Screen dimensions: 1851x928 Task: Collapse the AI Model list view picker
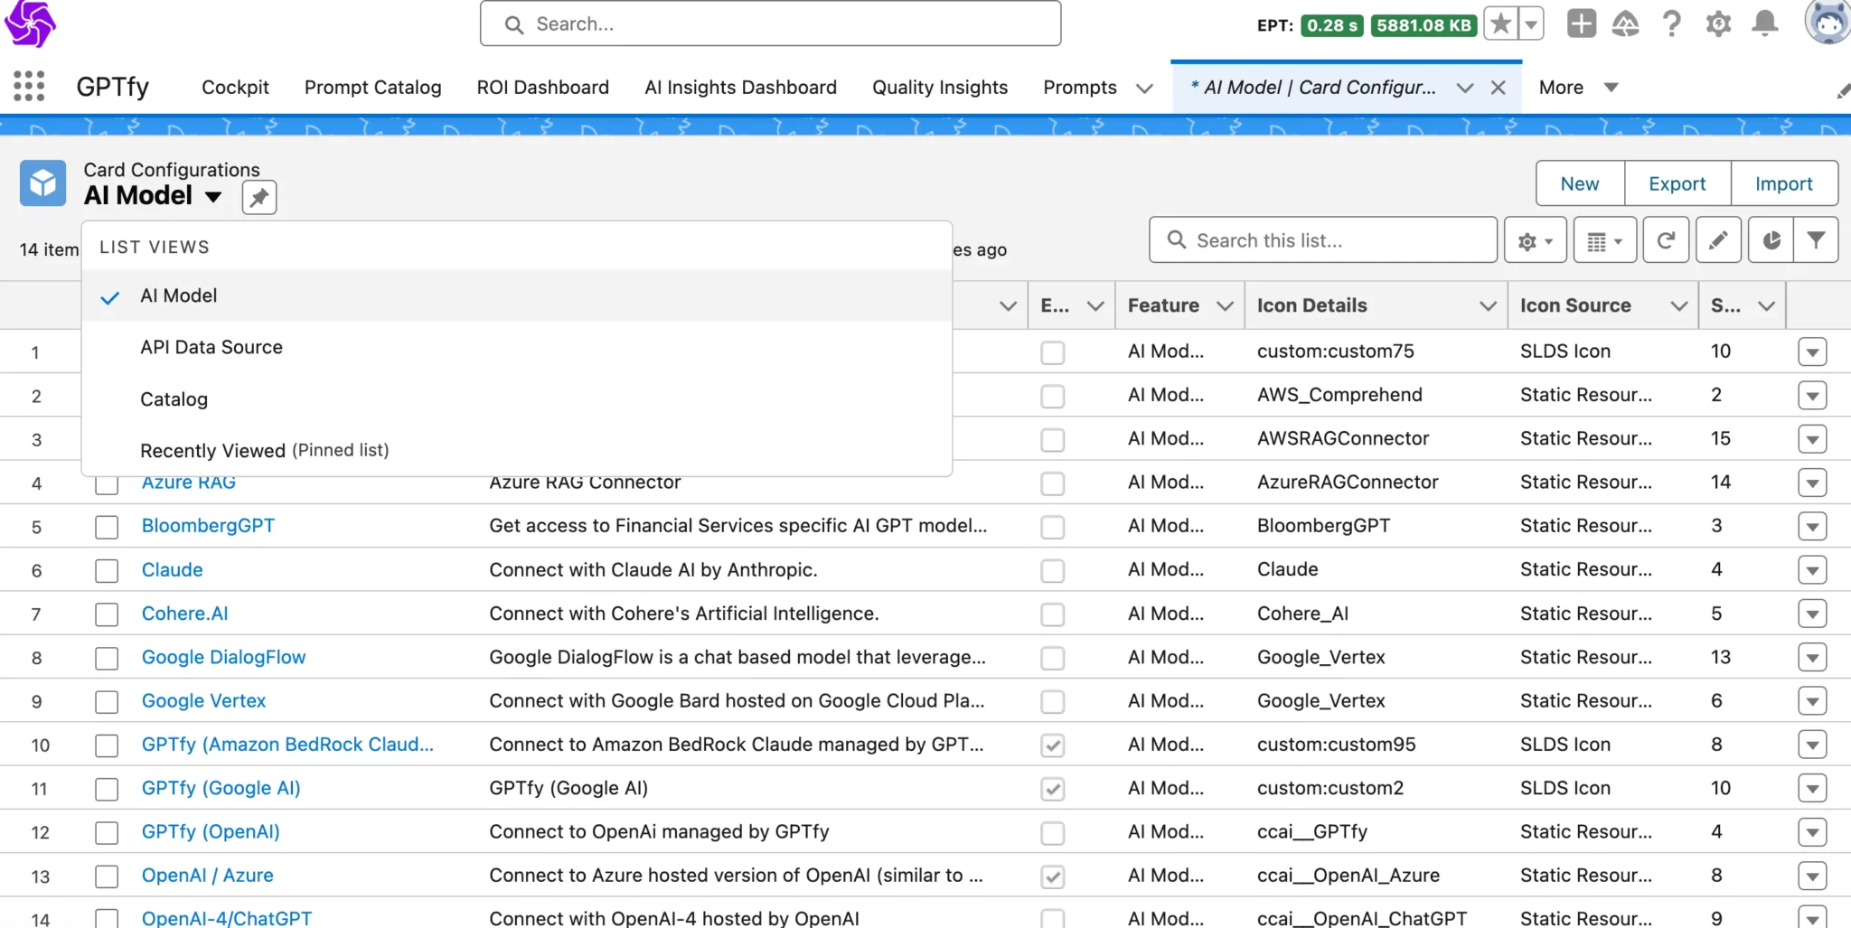click(213, 196)
